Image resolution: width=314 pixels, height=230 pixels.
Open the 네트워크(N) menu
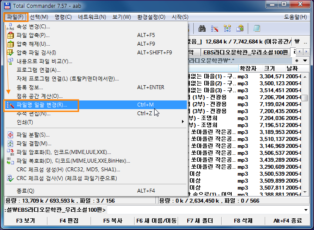coord(92,17)
